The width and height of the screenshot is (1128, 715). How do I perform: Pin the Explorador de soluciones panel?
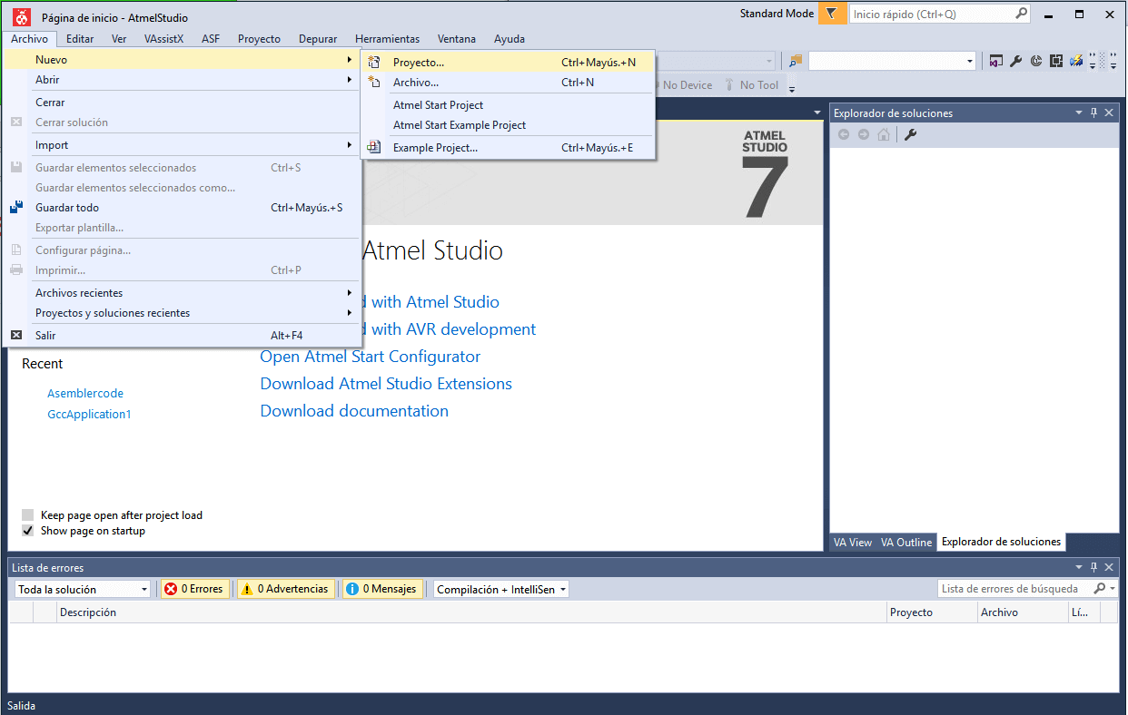coord(1094,113)
